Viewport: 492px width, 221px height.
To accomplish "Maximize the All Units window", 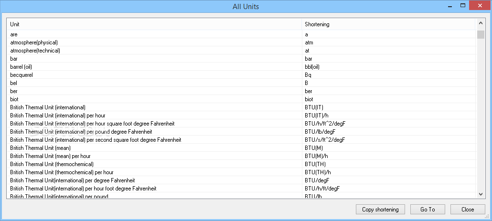I will pos(462,6).
